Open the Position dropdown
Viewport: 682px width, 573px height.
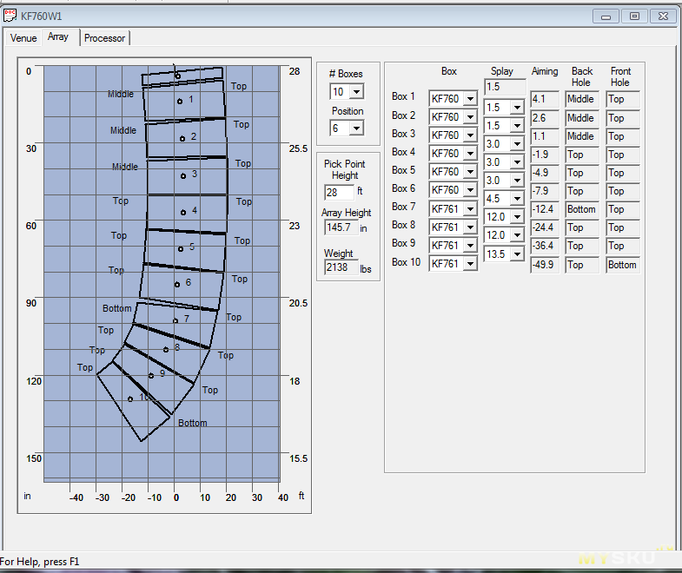357,128
